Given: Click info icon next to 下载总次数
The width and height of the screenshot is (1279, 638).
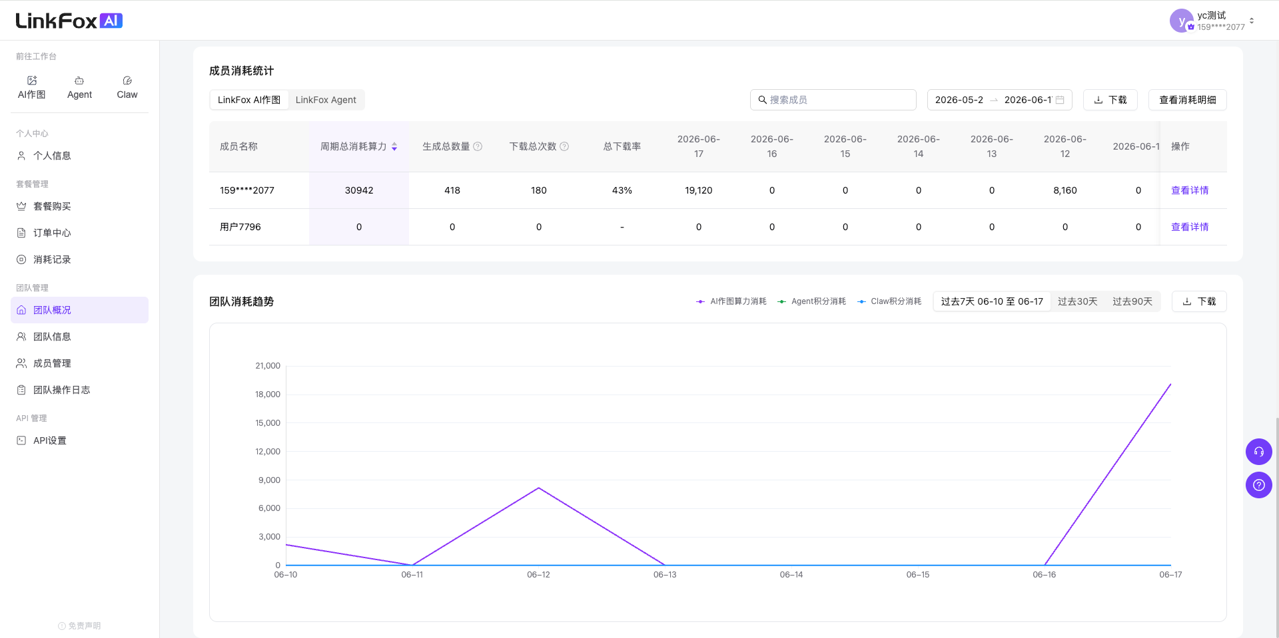Looking at the screenshot, I should (564, 146).
